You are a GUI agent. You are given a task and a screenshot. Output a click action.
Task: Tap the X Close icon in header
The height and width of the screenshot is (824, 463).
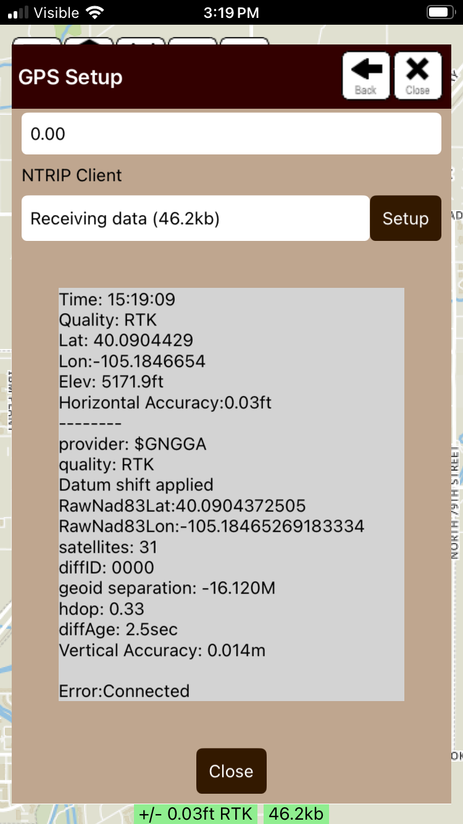[x=418, y=76]
